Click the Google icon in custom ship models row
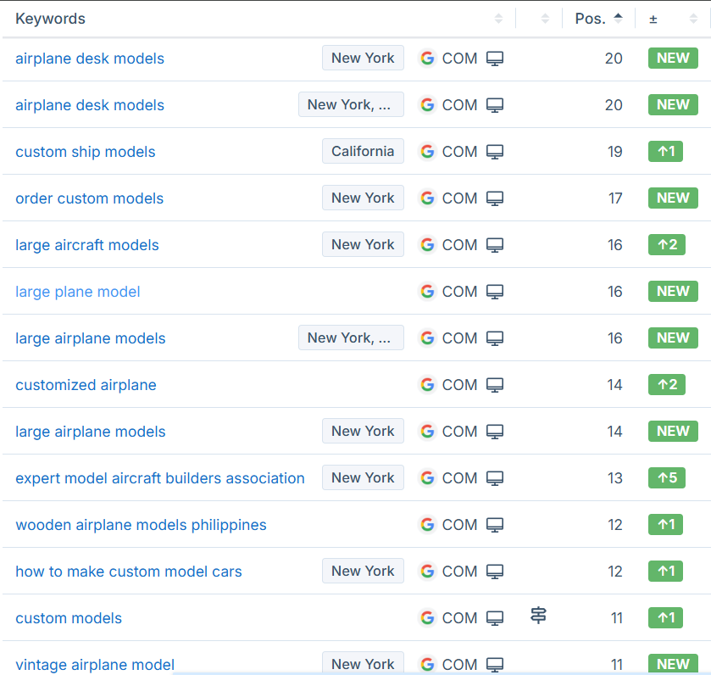Image resolution: width=711 pixels, height=675 pixels. point(427,152)
